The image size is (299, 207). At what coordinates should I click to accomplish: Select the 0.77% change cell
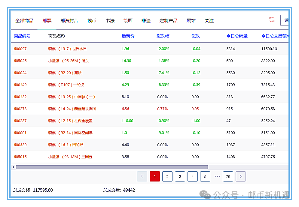point(162,109)
